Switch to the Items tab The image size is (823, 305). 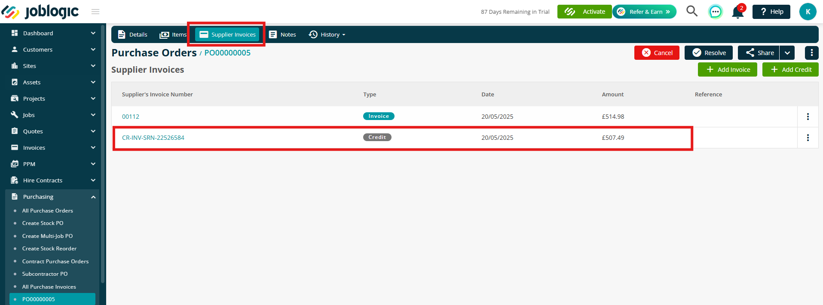pyautogui.click(x=173, y=34)
